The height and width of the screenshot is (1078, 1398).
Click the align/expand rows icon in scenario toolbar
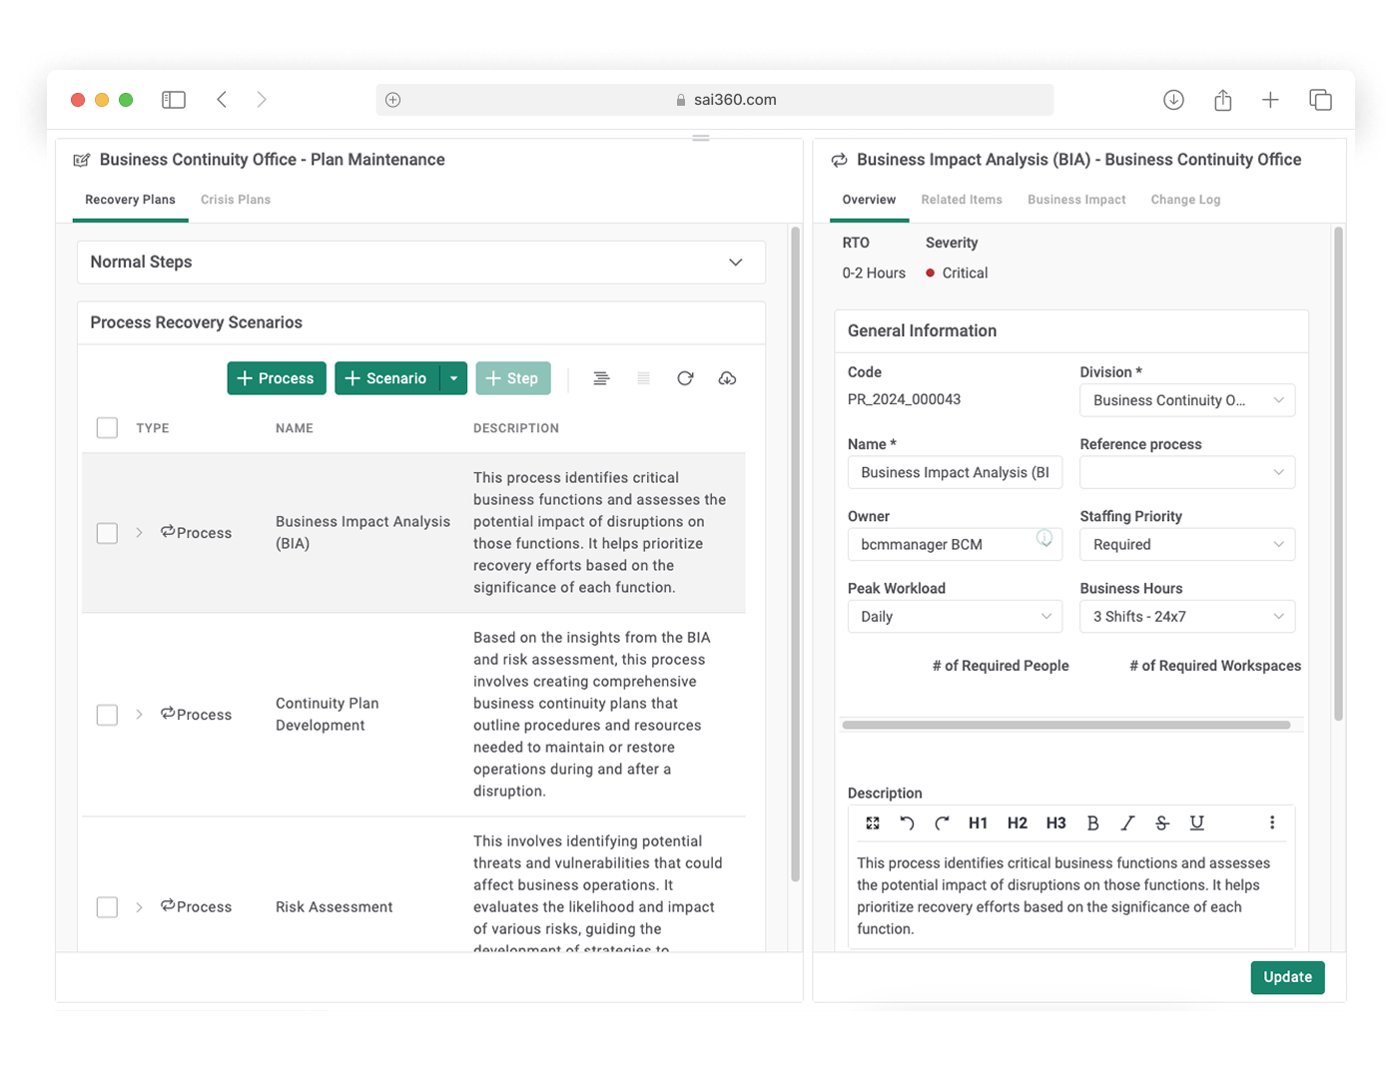601,378
